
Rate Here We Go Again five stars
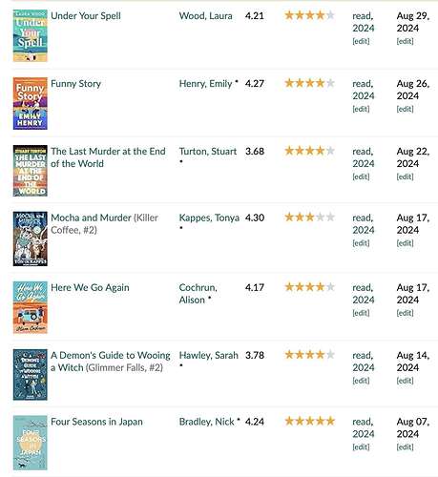pyautogui.click(x=330, y=286)
